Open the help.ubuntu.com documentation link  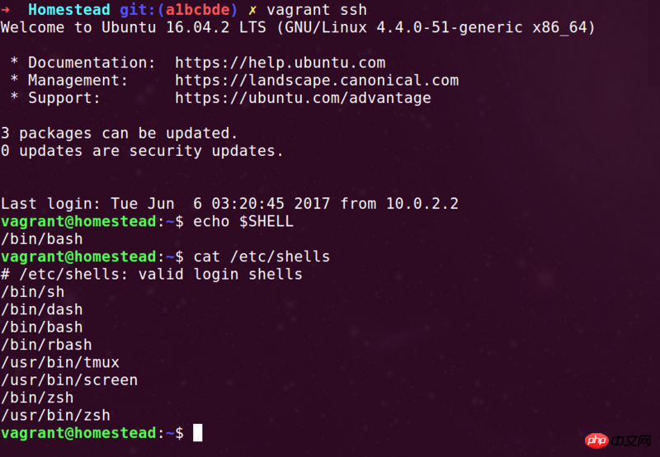pyautogui.click(x=280, y=63)
